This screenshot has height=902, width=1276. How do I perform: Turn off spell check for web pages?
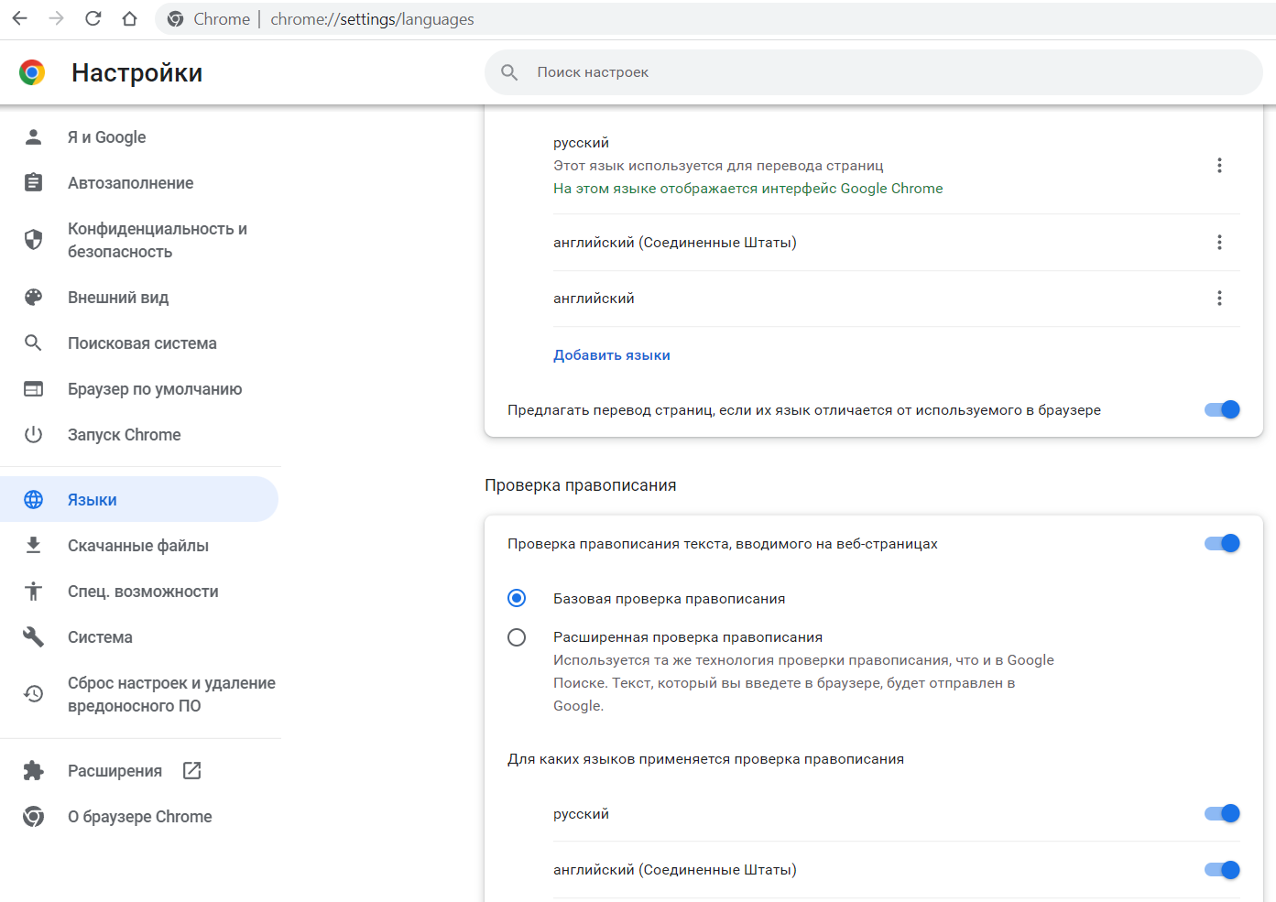click(x=1222, y=544)
